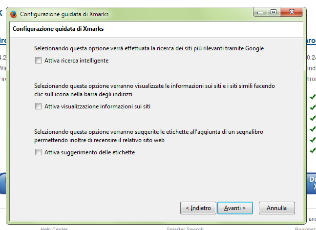This screenshot has height=230, width=316.
Task: Click the bold 'Configurazione guidata di Xmarks' header
Action: [x=58, y=29]
